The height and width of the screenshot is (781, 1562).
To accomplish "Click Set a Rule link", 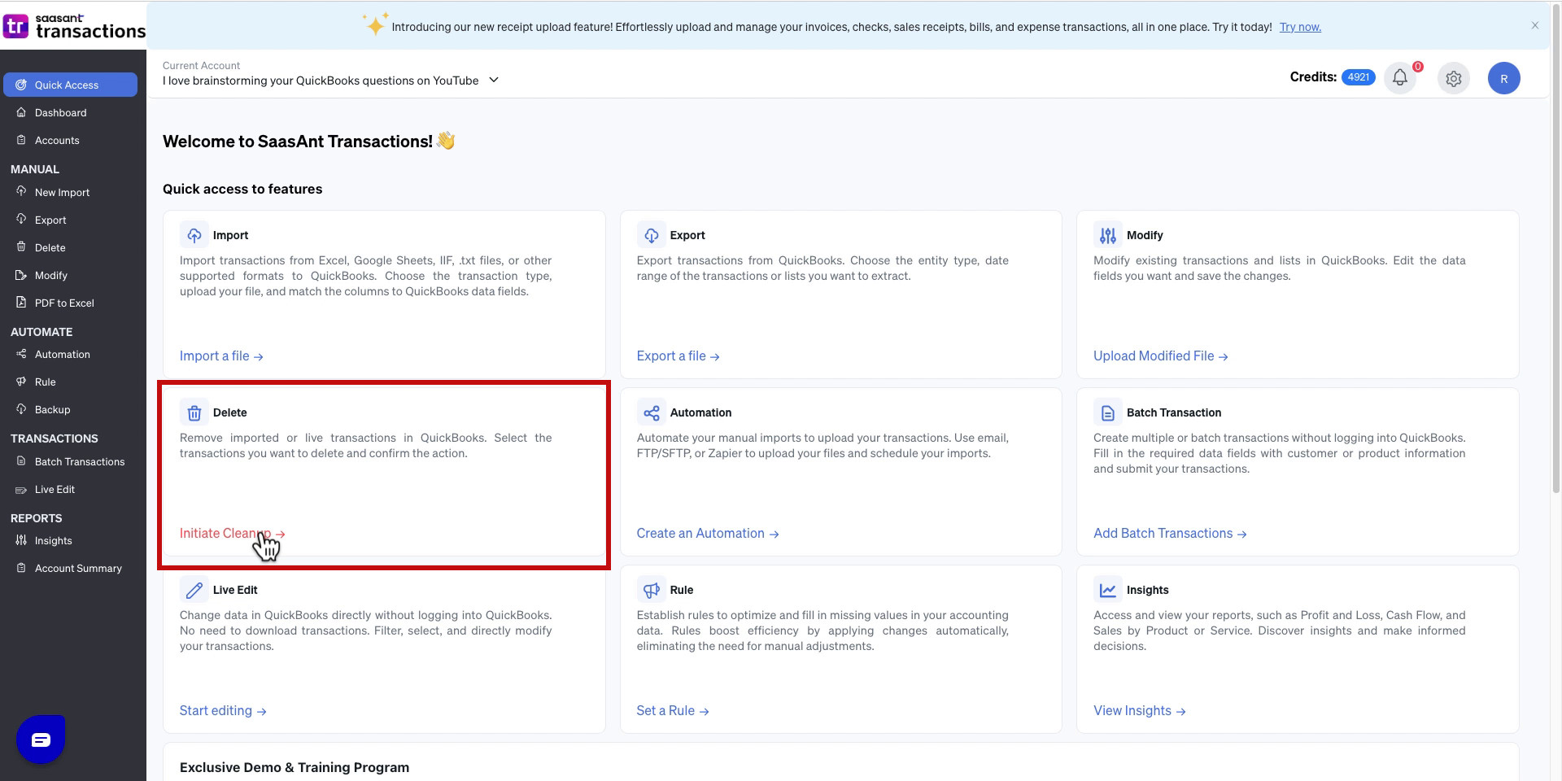I will (x=672, y=710).
